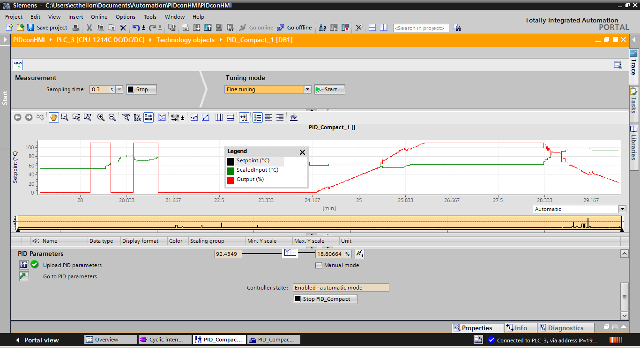Click the monitoring glasses icon

click(x=18, y=65)
